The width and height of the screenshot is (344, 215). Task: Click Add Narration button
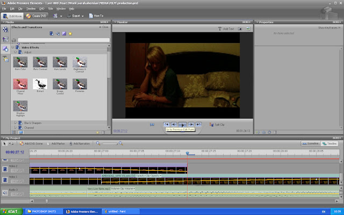(80, 144)
